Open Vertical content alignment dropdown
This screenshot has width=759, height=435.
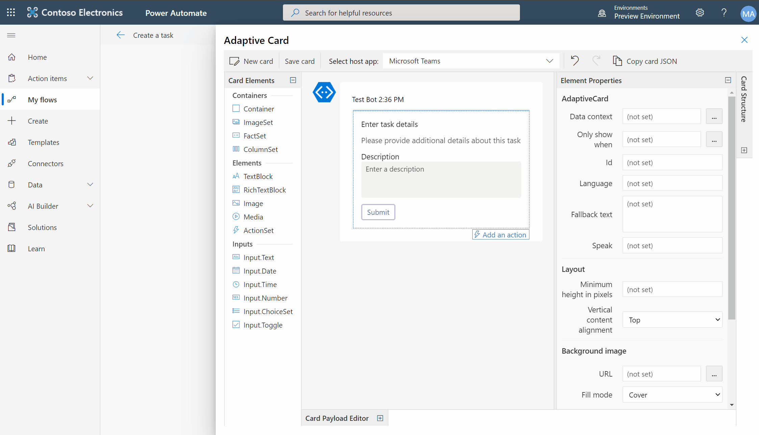(x=672, y=319)
